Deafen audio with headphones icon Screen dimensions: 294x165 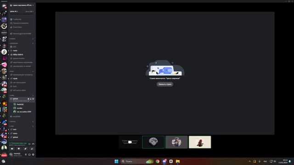(29, 154)
